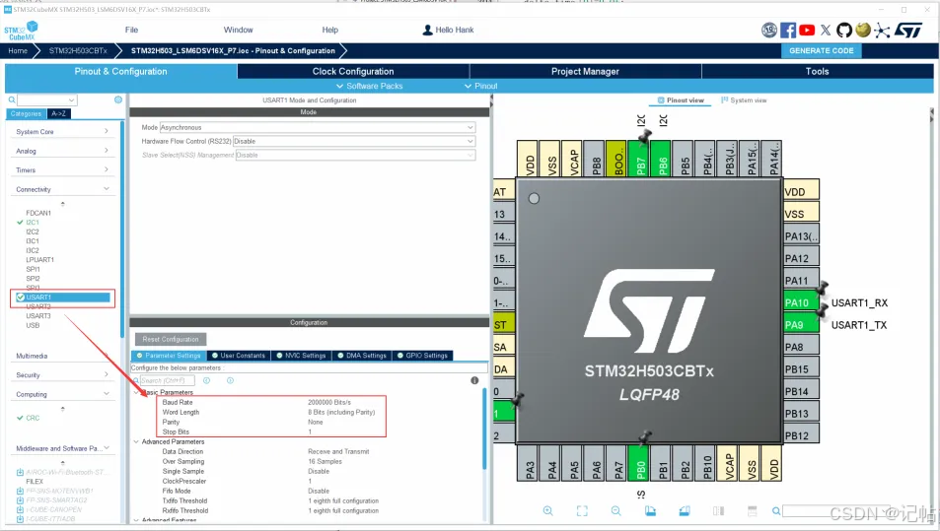
Task: Click the green PA10 pin
Action: pos(801,302)
